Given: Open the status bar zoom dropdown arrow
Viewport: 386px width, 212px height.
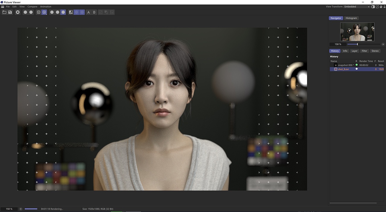Looking at the screenshot, I should click(21, 209).
